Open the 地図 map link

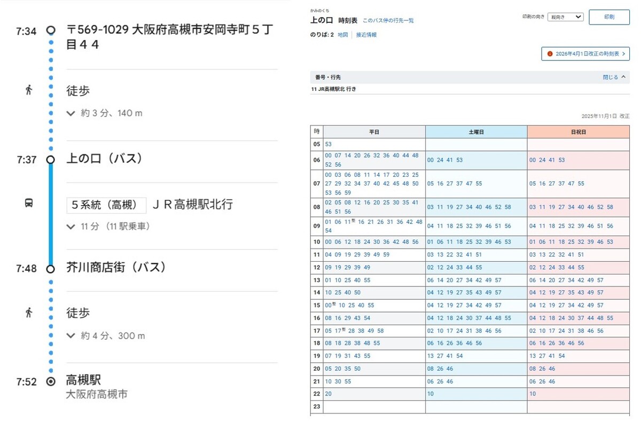[x=342, y=35]
